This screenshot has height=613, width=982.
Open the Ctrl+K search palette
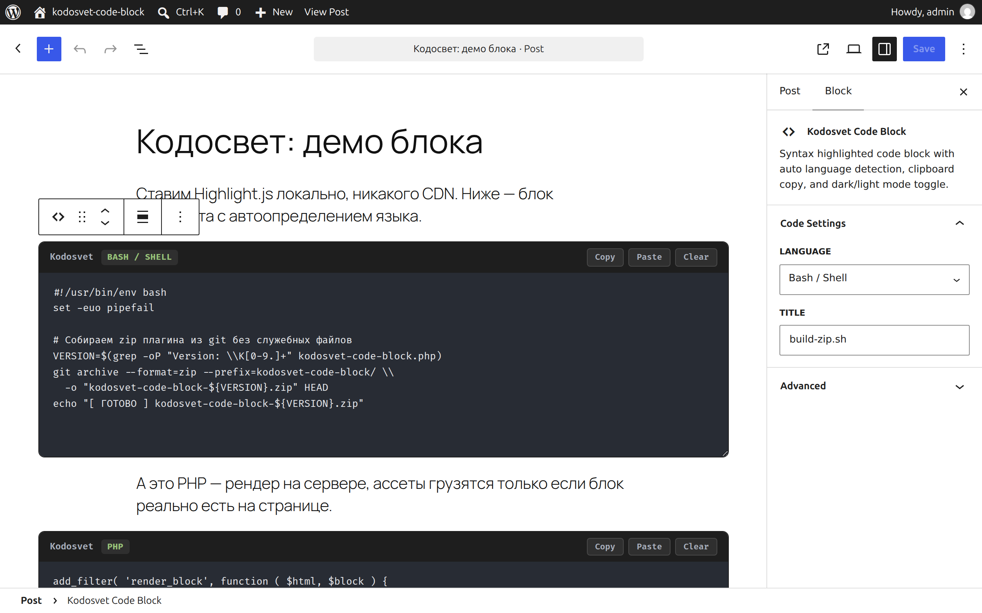coord(181,12)
